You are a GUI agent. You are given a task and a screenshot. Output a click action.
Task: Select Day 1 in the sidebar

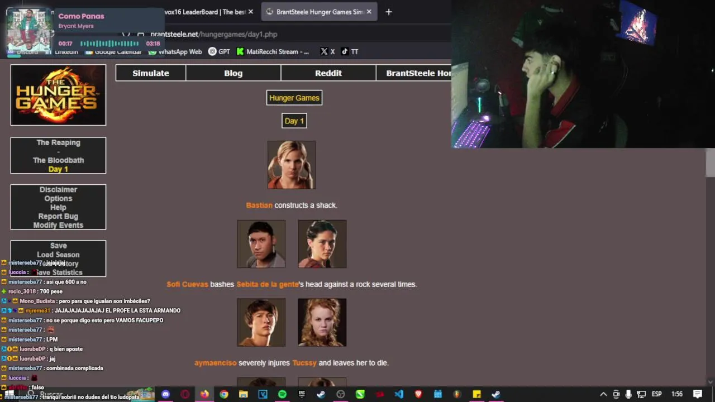click(x=58, y=169)
